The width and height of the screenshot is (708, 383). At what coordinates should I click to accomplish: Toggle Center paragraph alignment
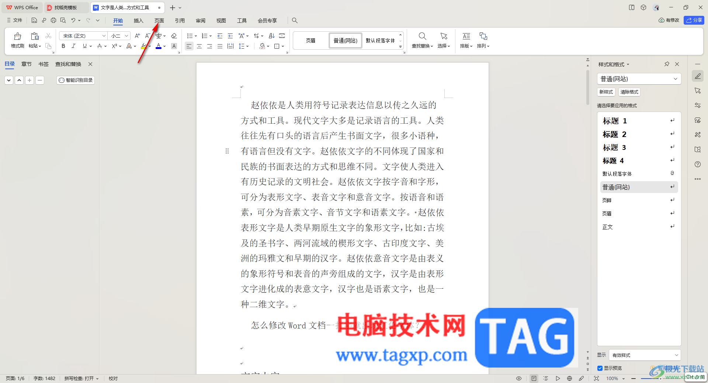pos(199,46)
